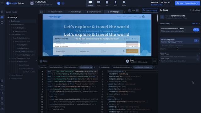This screenshot has width=201, height=113.
Task: Zoom out the canvas preview
Action: pos(129,10)
